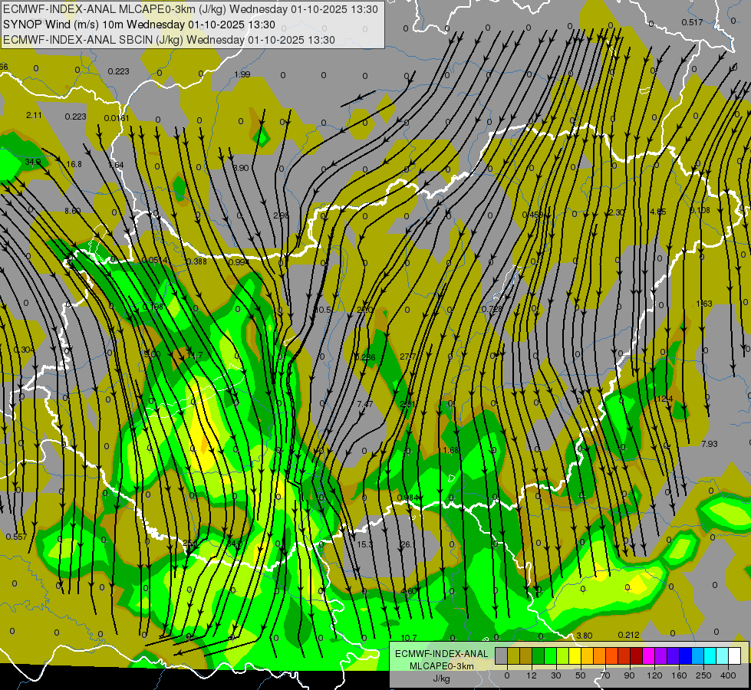Image resolution: width=751 pixels, height=690 pixels.
Task: Click the 1.99 grid value
Action: click(x=242, y=74)
